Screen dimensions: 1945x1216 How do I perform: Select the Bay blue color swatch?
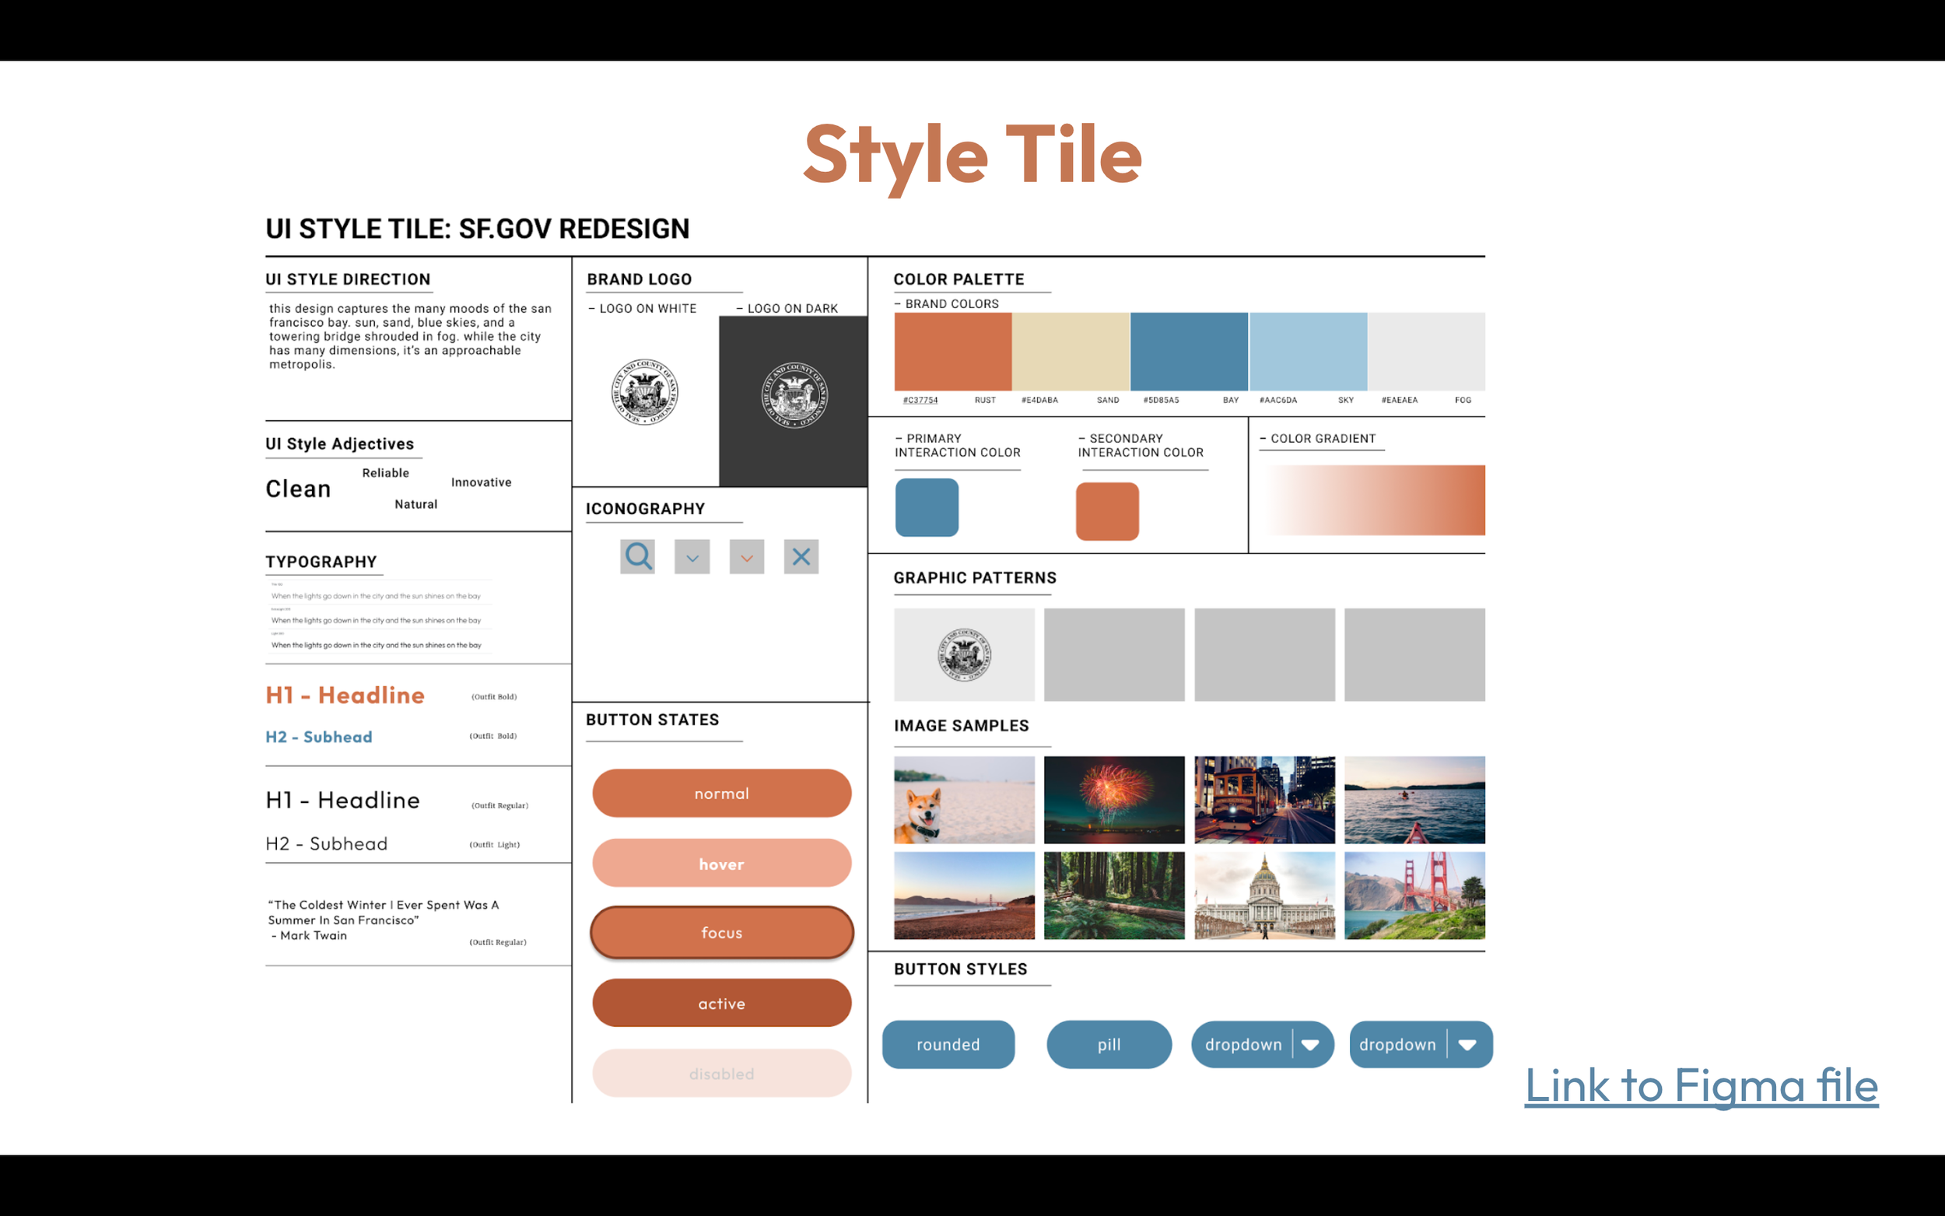1188,352
